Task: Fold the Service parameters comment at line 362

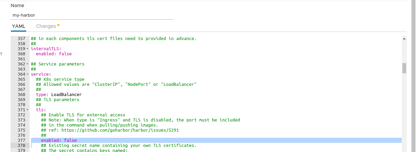Action: 27,64
